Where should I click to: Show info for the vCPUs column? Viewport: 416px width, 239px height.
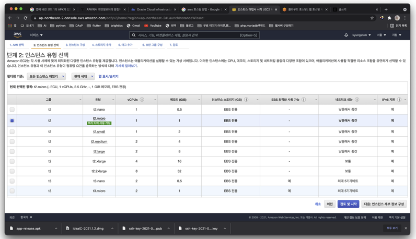point(142,100)
